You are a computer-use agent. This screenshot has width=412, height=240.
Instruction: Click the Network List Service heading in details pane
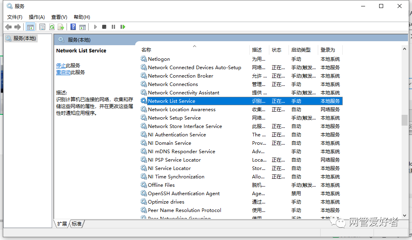click(x=81, y=51)
